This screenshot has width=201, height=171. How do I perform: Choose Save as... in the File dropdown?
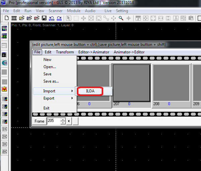point(55,81)
